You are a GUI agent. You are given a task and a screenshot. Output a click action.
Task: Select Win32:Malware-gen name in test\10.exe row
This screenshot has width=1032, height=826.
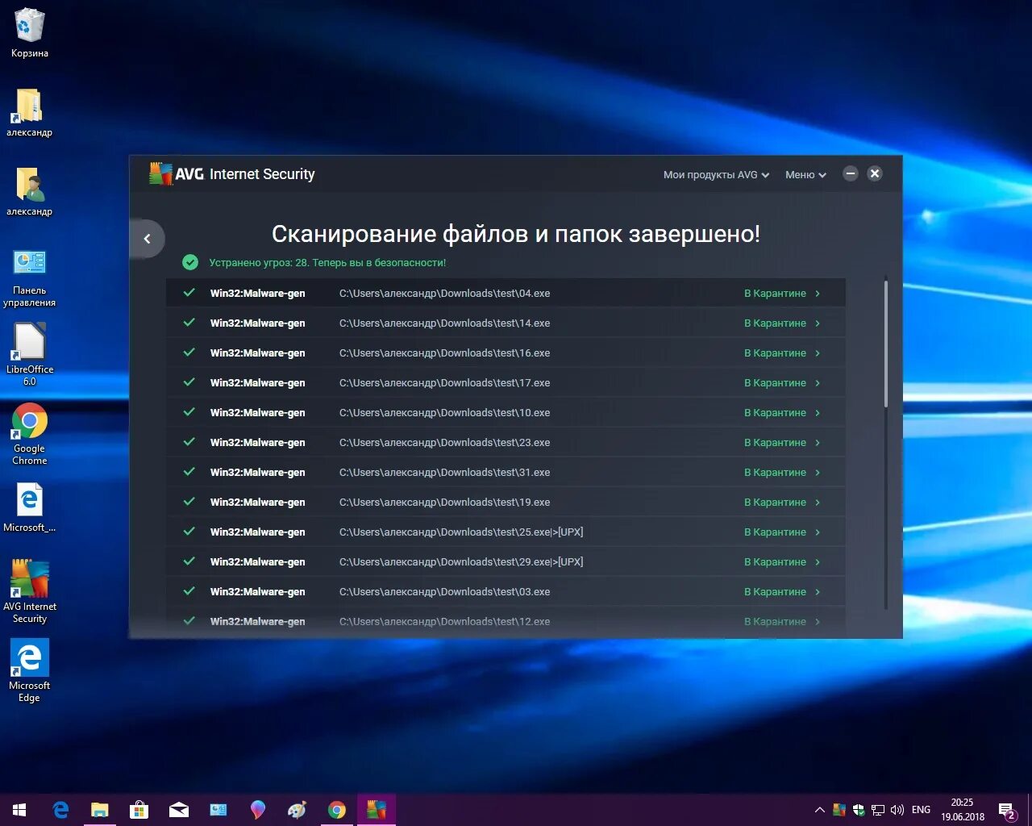[x=257, y=413]
